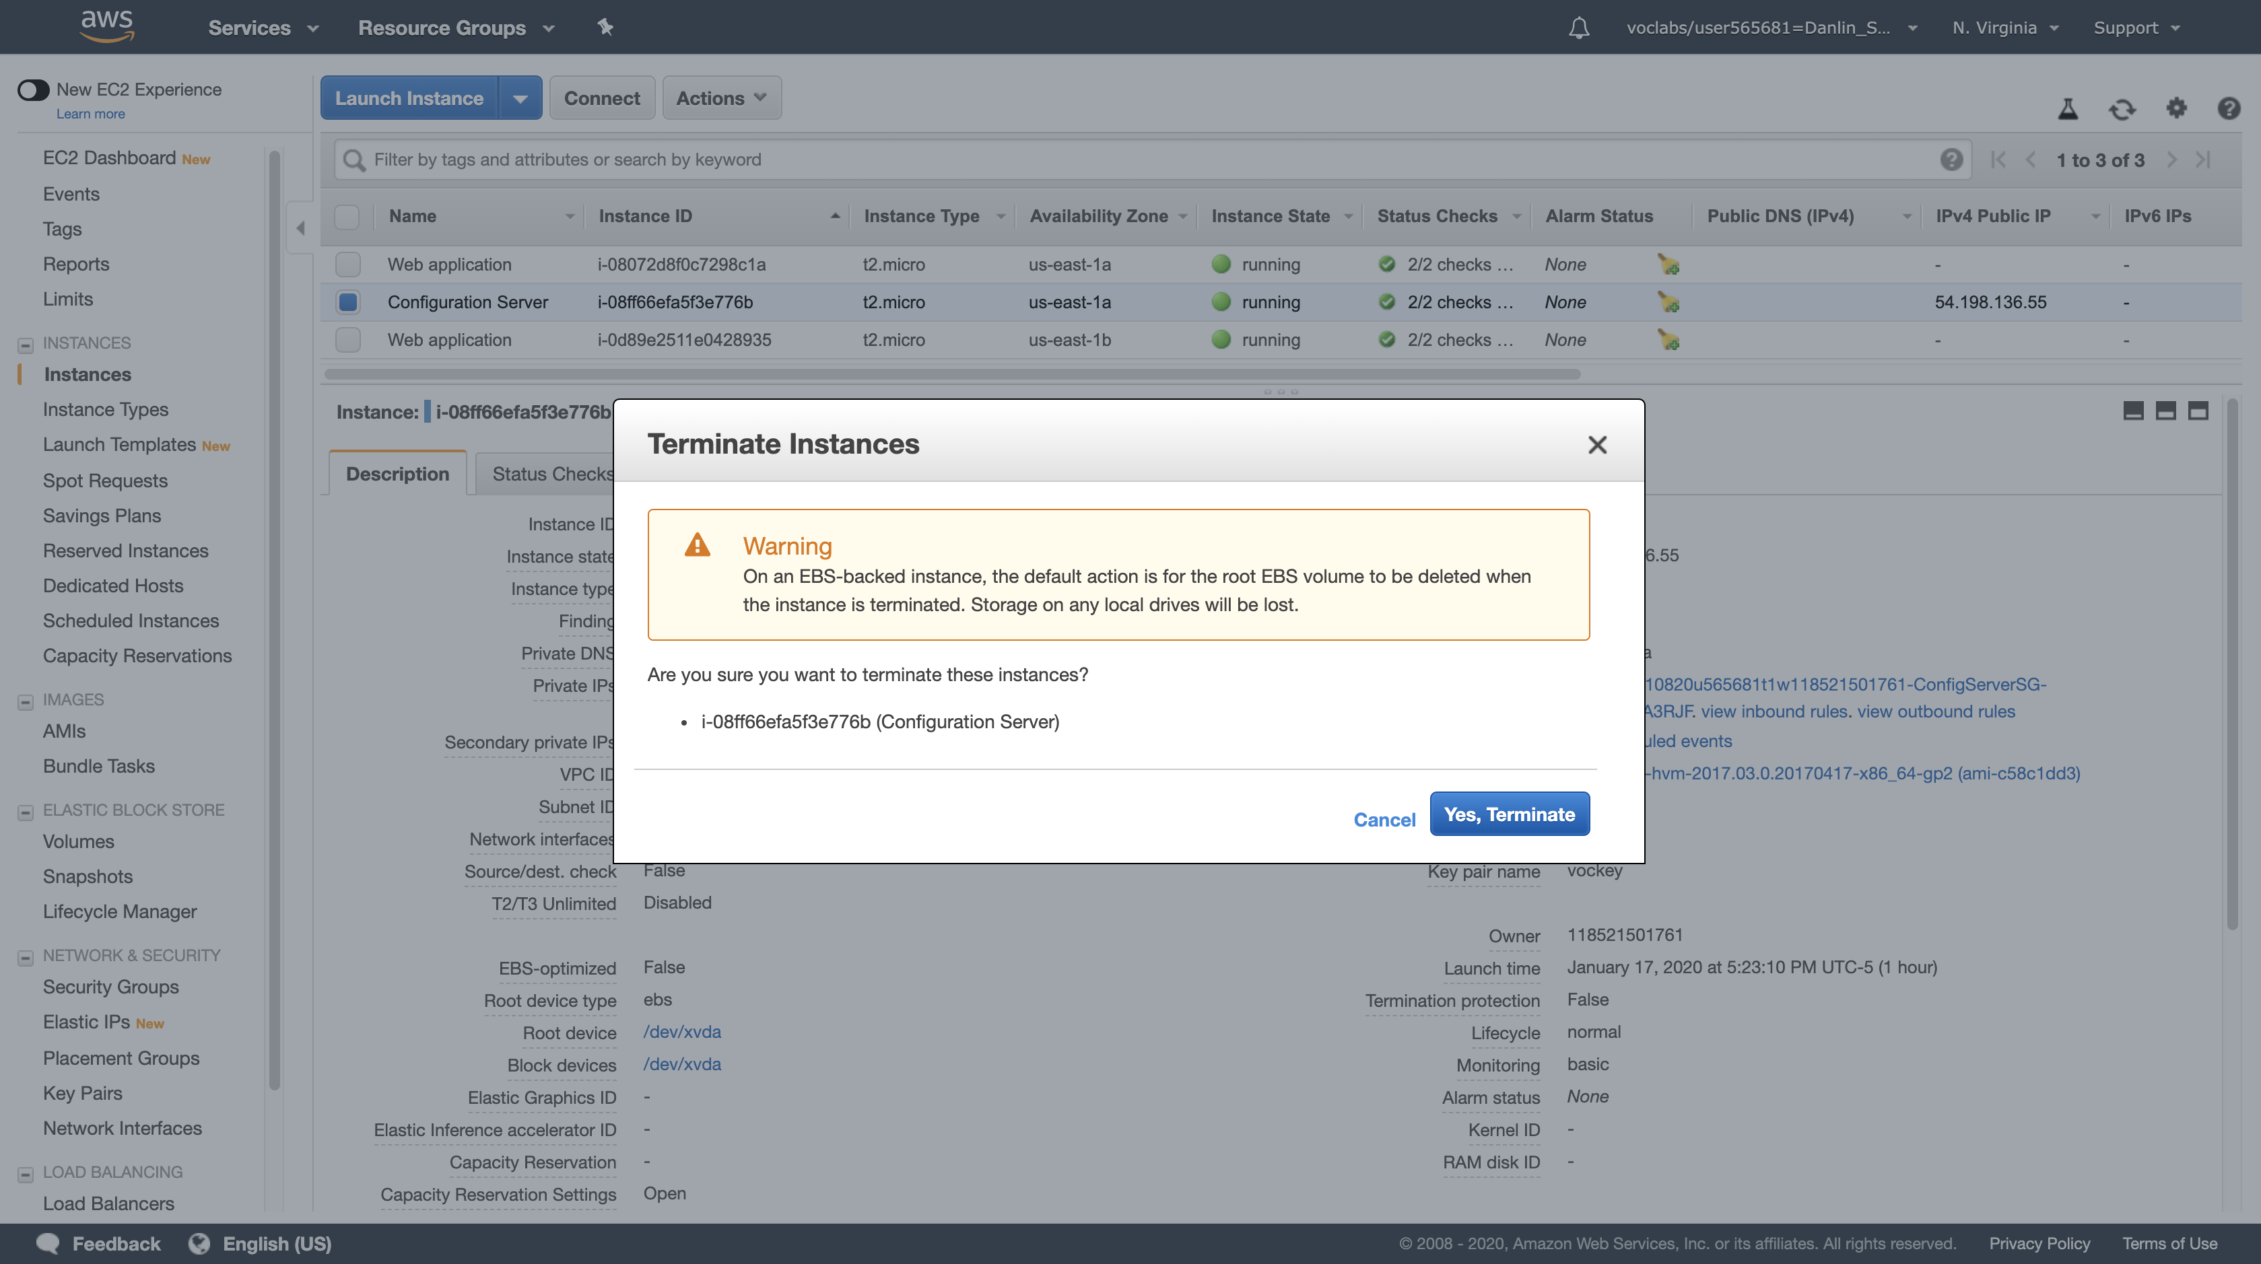Switch to the Description tab
The width and height of the screenshot is (2261, 1264).
tap(397, 475)
